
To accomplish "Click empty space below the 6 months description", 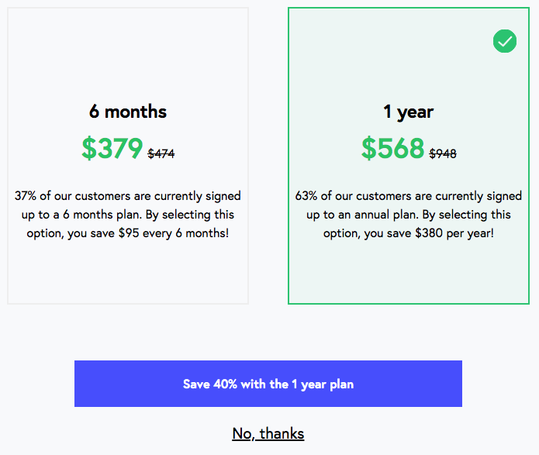I will 128,271.
